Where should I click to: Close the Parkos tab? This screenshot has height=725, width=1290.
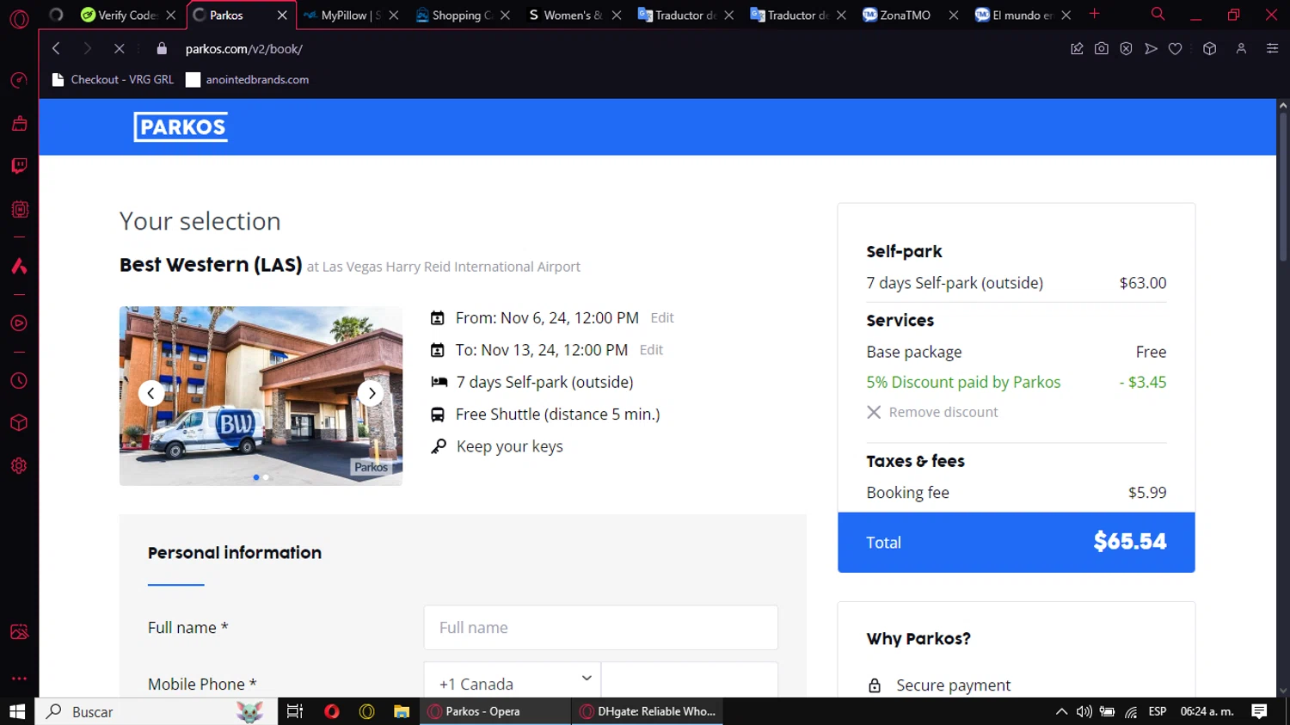pos(282,15)
